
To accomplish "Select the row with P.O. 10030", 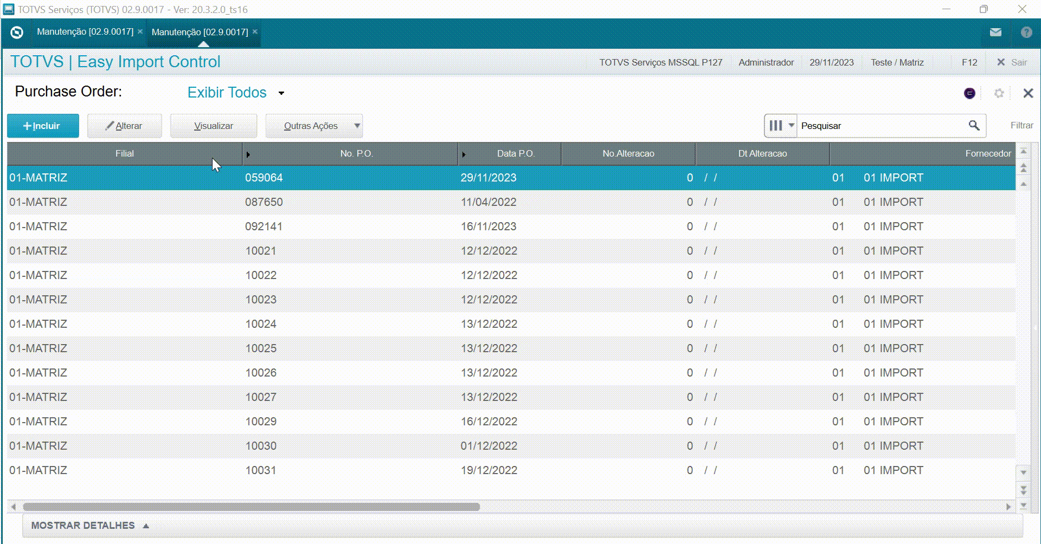I will [x=511, y=446].
